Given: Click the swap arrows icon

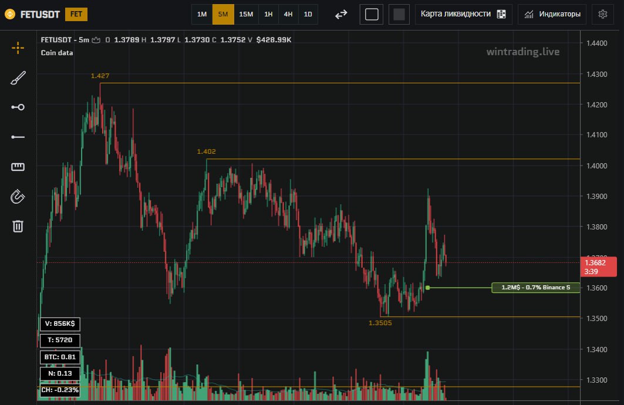Looking at the screenshot, I should (x=341, y=14).
